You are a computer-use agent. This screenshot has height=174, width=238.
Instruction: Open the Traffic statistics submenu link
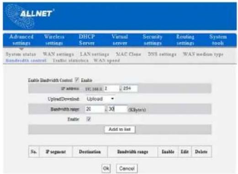[x=70, y=61]
